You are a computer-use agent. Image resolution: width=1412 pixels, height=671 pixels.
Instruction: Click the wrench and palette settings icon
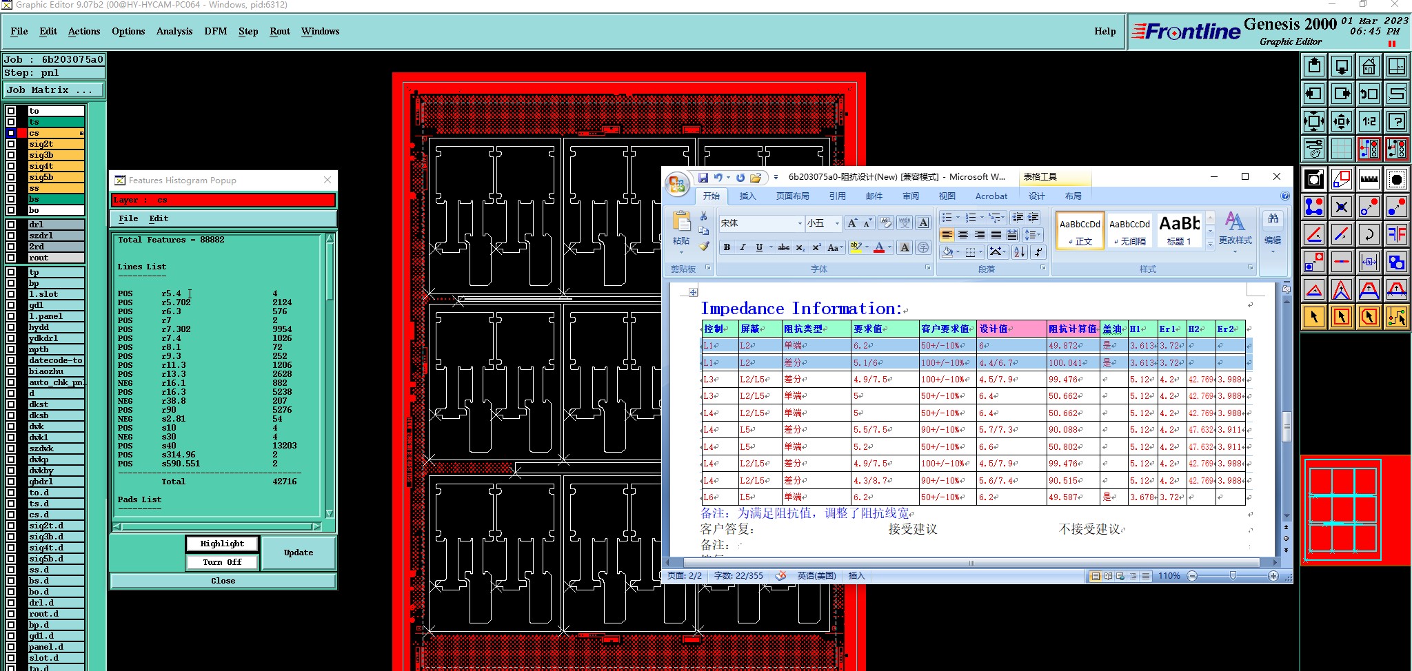[x=1314, y=148]
